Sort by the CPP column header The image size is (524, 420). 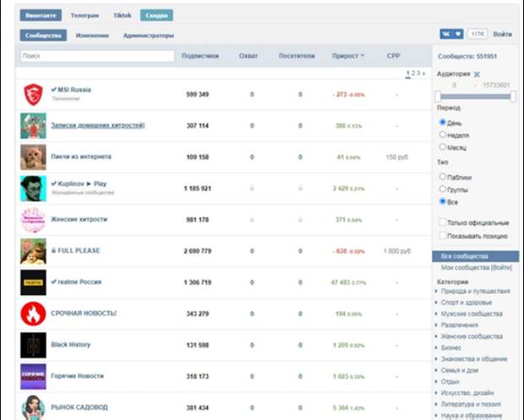(x=393, y=56)
